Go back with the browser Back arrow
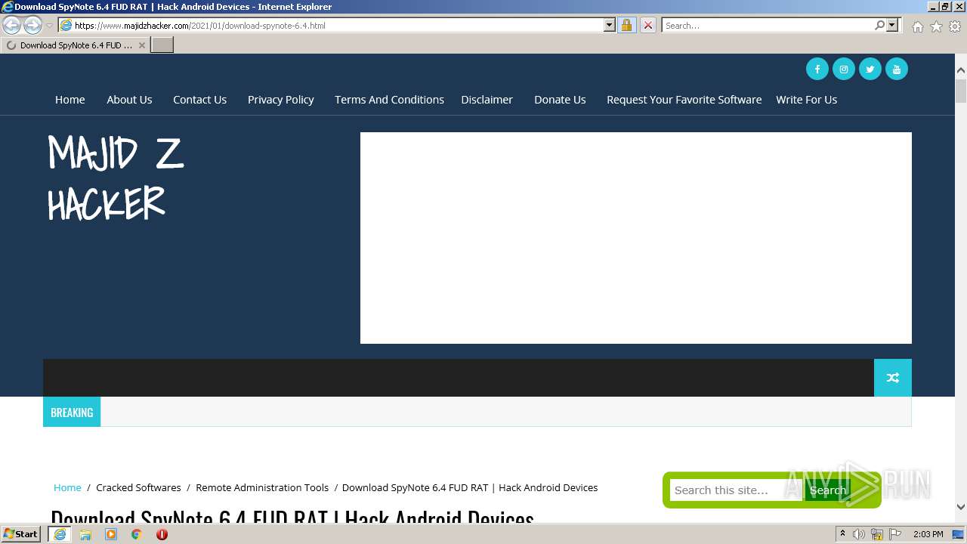 pyautogui.click(x=12, y=25)
